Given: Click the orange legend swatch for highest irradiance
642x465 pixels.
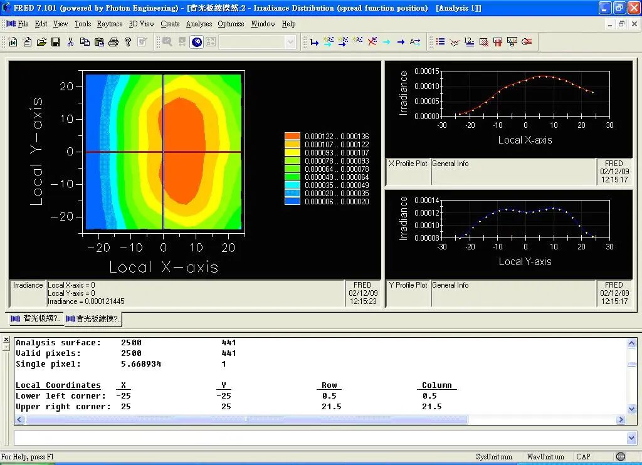Looking at the screenshot, I should coord(292,136).
